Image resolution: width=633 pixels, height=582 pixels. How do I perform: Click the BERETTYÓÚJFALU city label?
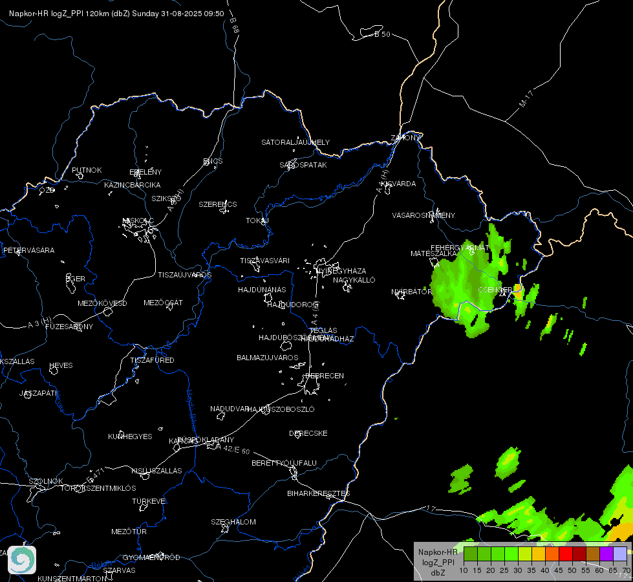(x=284, y=463)
